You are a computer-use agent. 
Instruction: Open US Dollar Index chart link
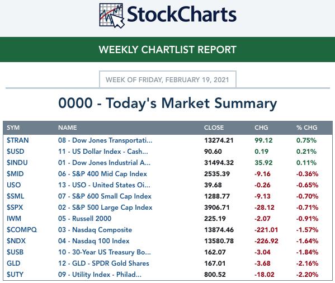(x=103, y=152)
